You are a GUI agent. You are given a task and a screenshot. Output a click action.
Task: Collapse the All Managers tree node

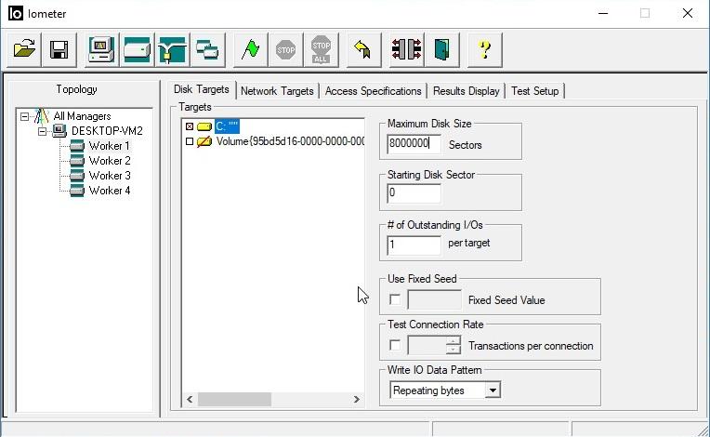(x=24, y=117)
